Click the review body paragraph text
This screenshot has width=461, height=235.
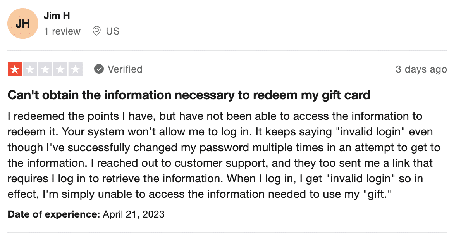224,155
